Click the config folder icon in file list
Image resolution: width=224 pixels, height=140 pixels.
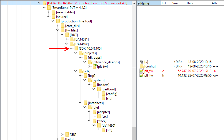pyautogui.click(x=142, y=66)
